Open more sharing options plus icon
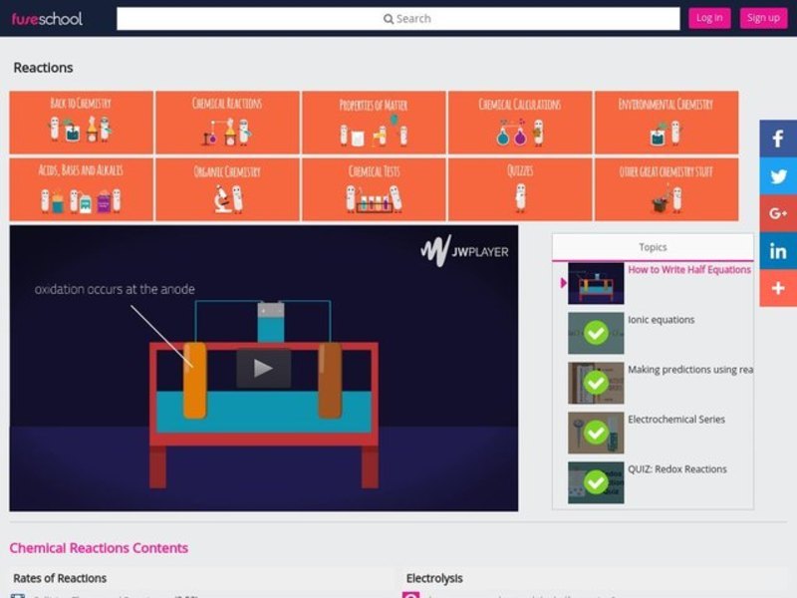The image size is (797, 598). [778, 288]
